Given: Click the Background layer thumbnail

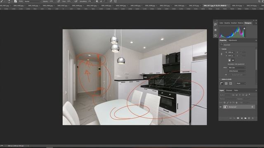Looking at the screenshot, I should pos(225,107).
